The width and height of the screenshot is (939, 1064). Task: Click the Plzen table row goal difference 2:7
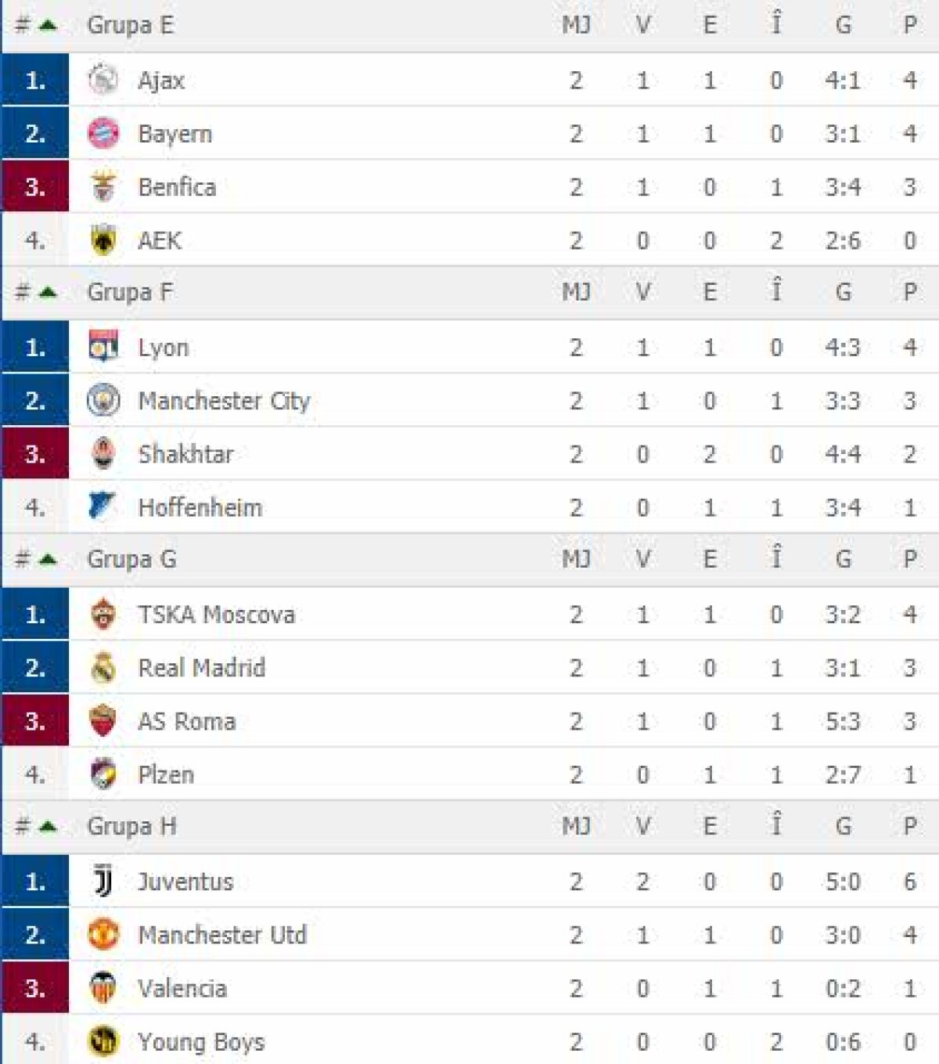pos(843,774)
